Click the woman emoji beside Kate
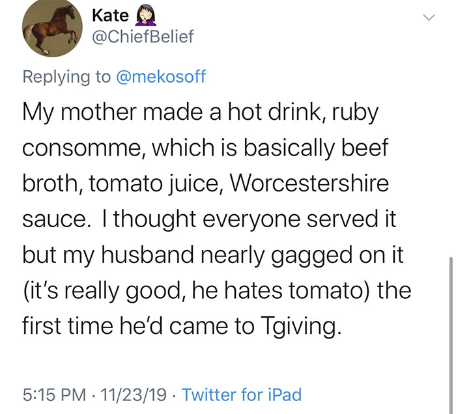456x414 pixels. click(x=147, y=16)
